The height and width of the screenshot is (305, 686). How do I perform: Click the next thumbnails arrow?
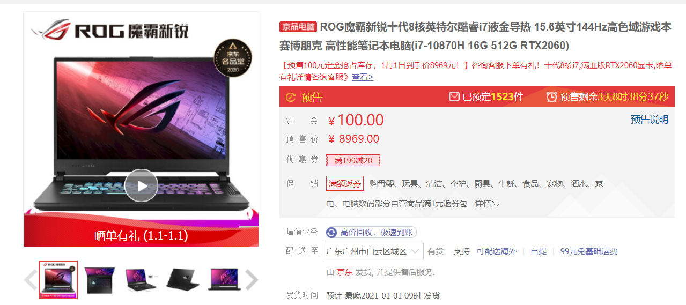click(252, 279)
